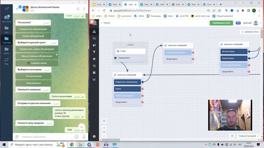Click the Написать сообщение input in Telegram
The height and width of the screenshot is (148, 264).
coord(46,137)
